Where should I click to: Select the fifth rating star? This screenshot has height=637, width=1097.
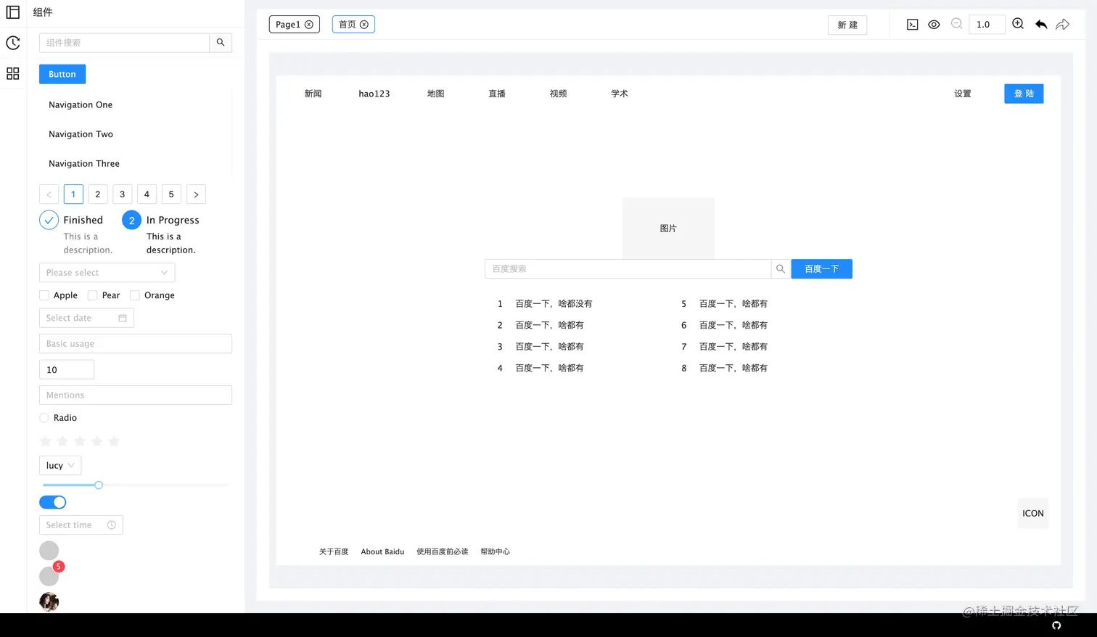coord(114,441)
